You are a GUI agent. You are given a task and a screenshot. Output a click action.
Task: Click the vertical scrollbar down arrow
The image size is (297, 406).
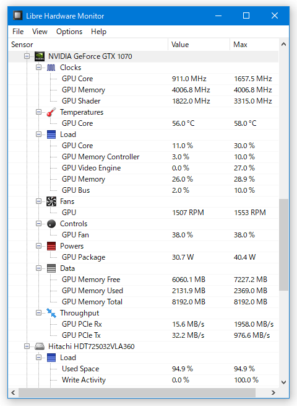coord(283,382)
